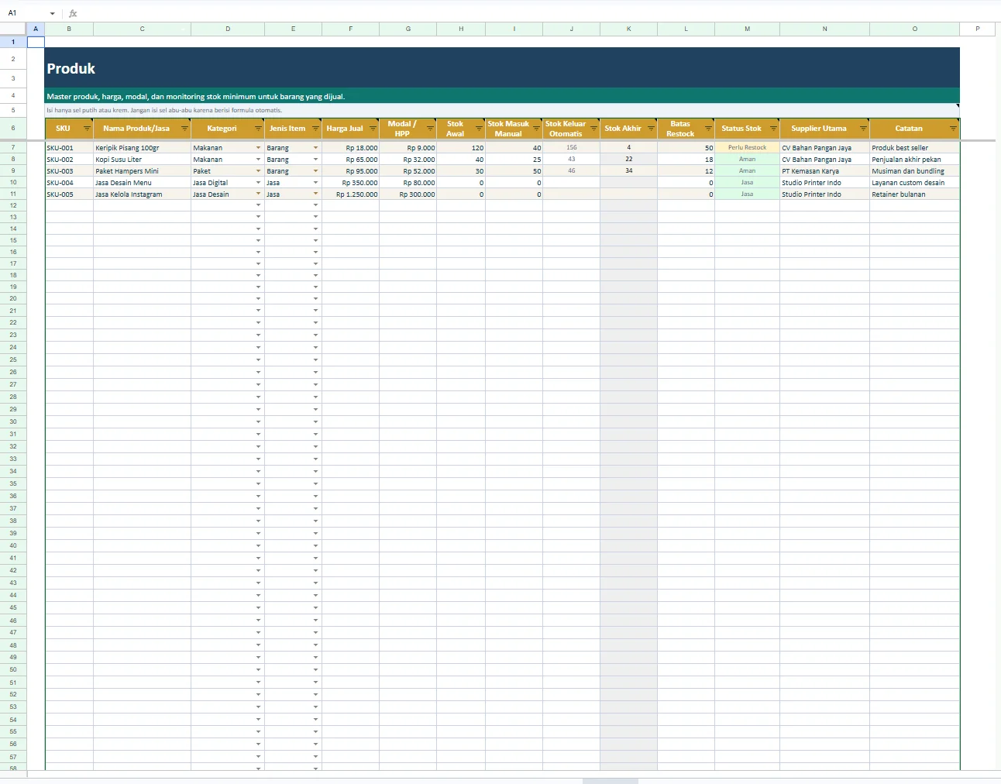Image resolution: width=1001 pixels, height=784 pixels.
Task: Select note cell Retainer bulanan
Action: [915, 194]
